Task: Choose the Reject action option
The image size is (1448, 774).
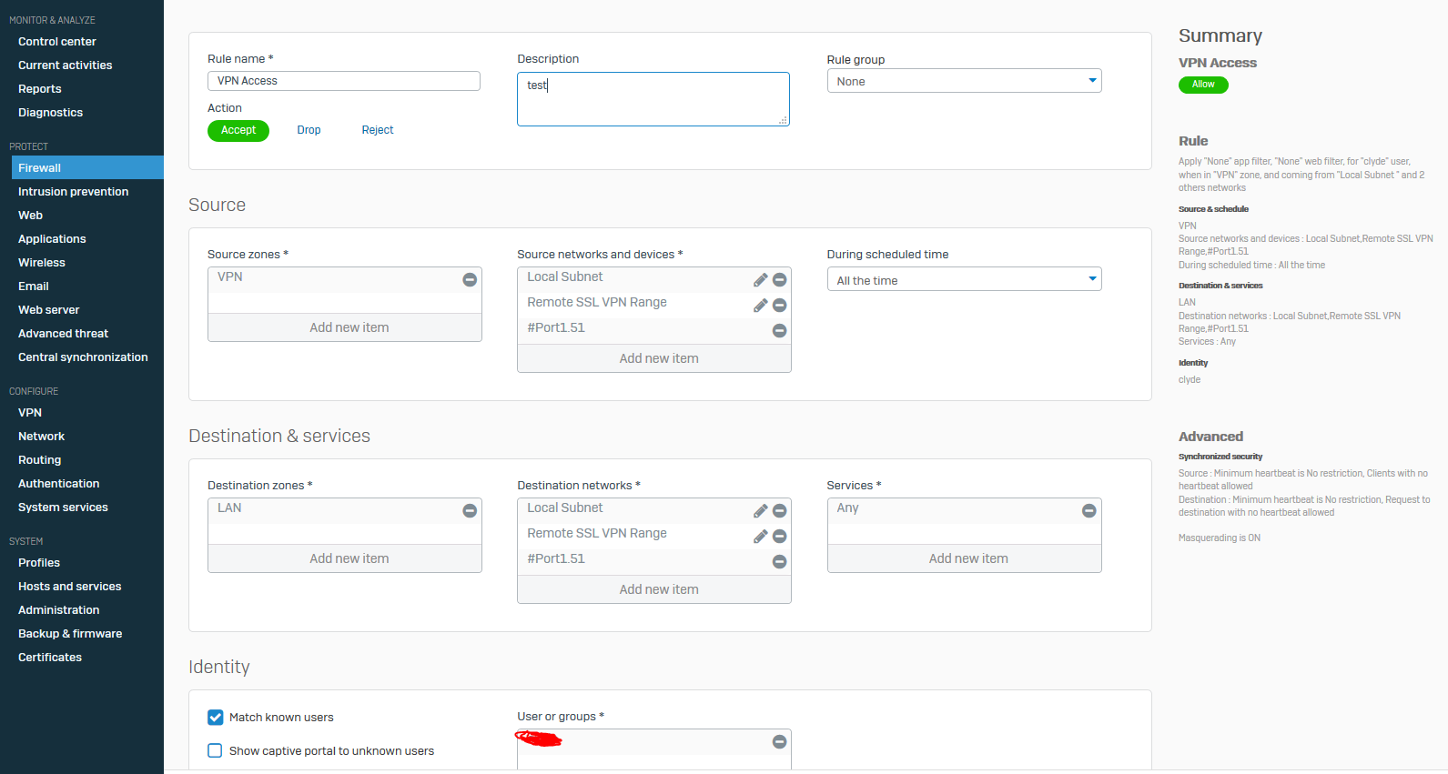Action: point(378,130)
